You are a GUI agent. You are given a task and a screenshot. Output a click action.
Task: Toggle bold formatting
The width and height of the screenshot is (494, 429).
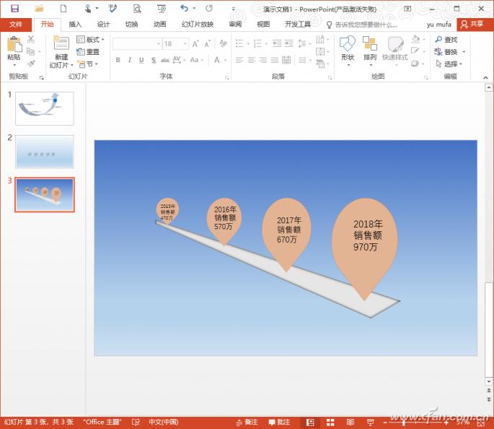118,60
